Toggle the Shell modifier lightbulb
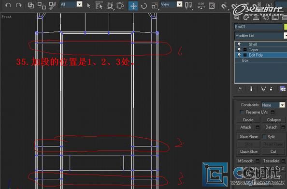This screenshot has width=287, height=189. (239, 44)
